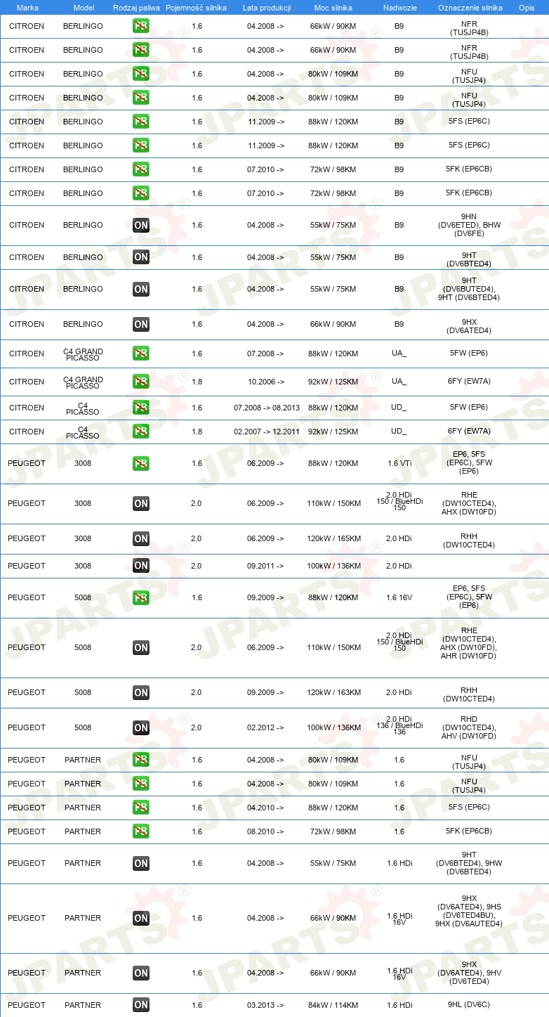Click the ON icon in the Peugeot 3008 100kW row
Image resolution: width=549 pixels, height=1017 pixels.
coord(141,566)
